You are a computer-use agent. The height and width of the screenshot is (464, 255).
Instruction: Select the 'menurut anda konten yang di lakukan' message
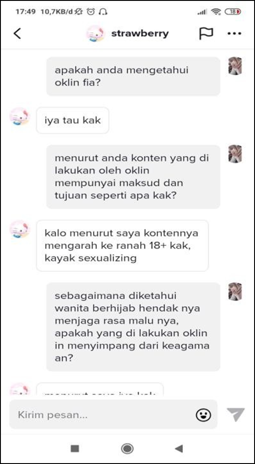(133, 177)
